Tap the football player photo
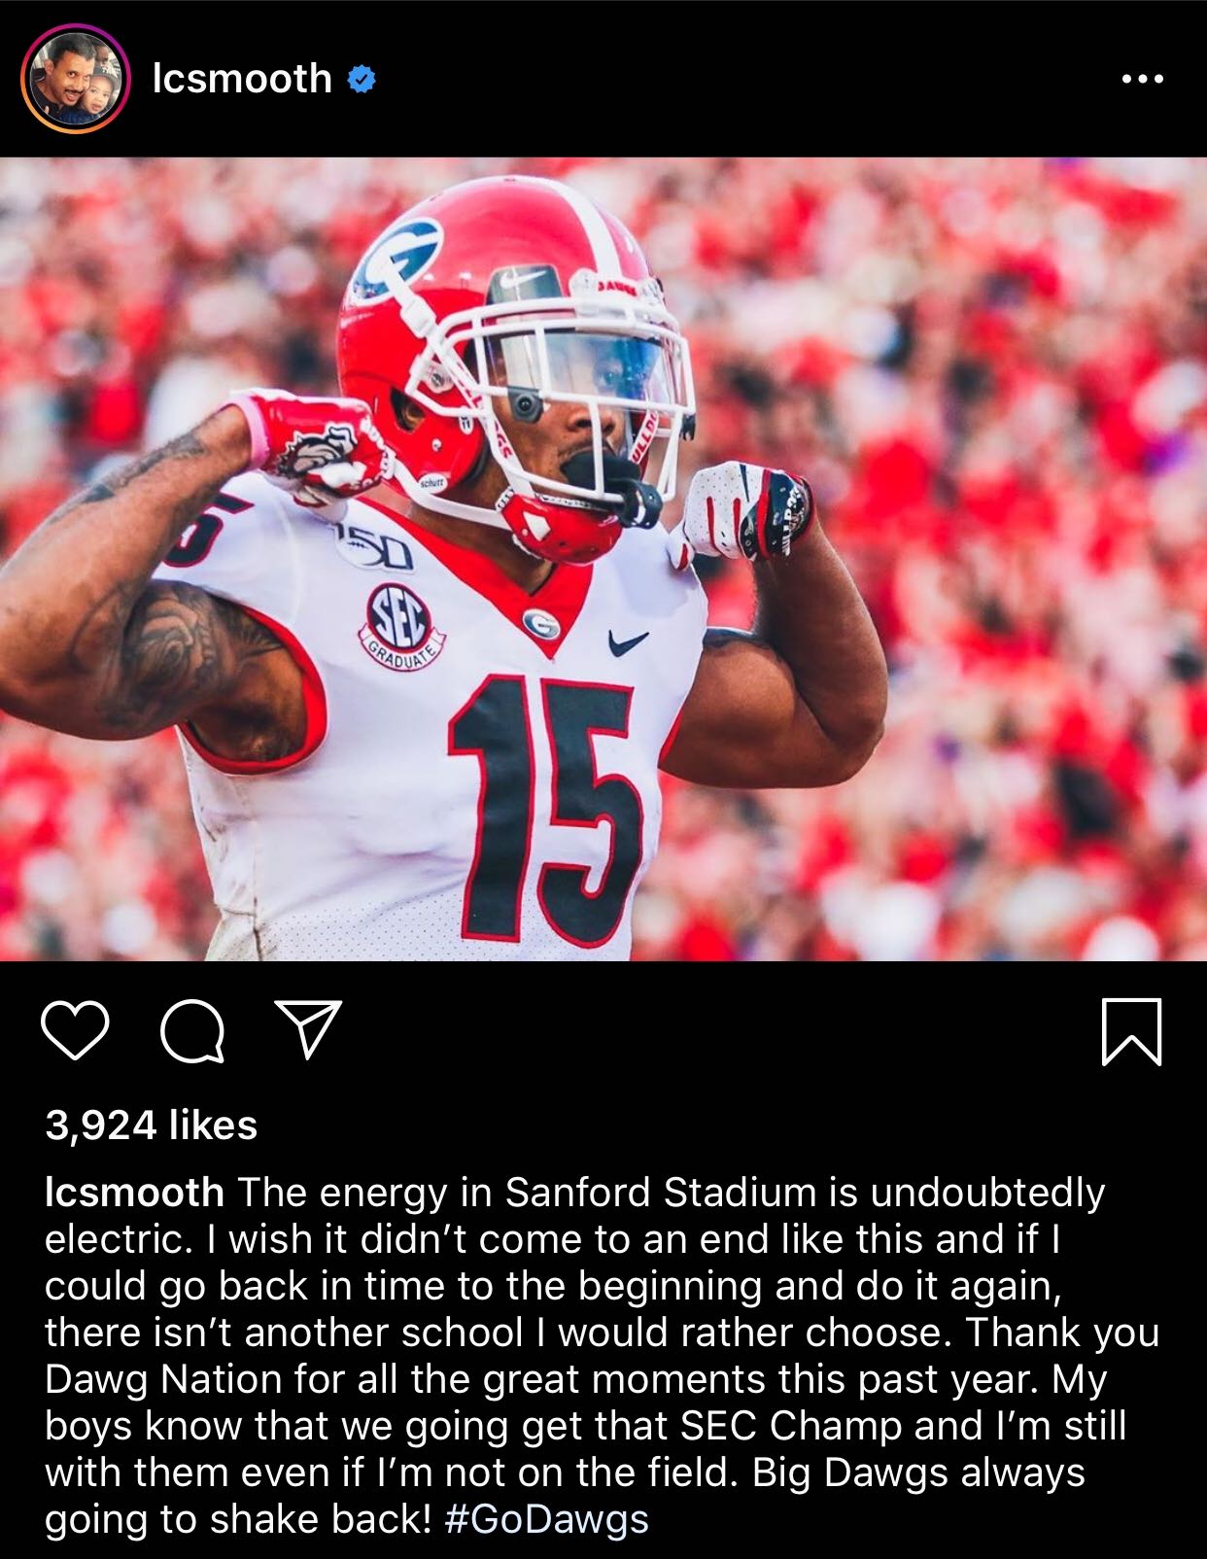The height and width of the screenshot is (1559, 1207). click(x=603, y=559)
